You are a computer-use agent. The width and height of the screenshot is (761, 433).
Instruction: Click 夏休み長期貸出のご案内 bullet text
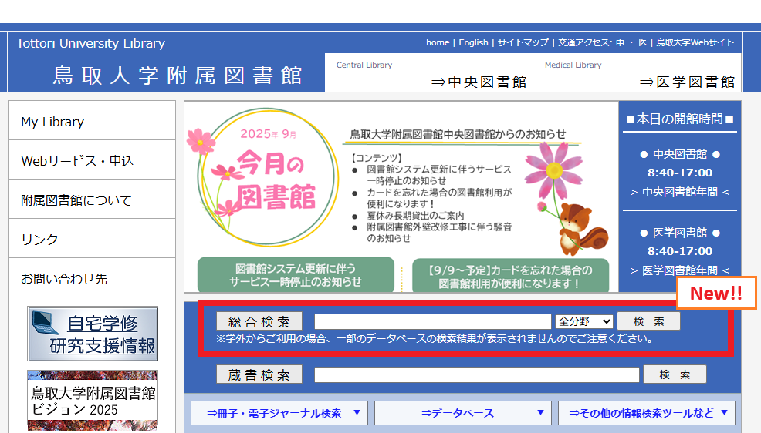pos(415,216)
